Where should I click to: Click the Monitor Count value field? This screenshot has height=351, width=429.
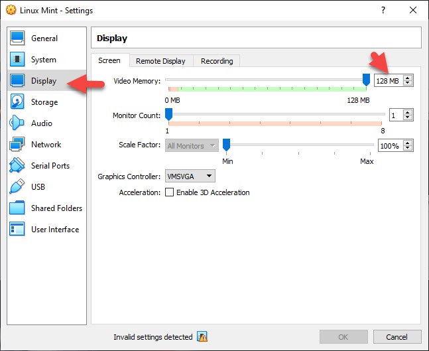click(x=396, y=115)
